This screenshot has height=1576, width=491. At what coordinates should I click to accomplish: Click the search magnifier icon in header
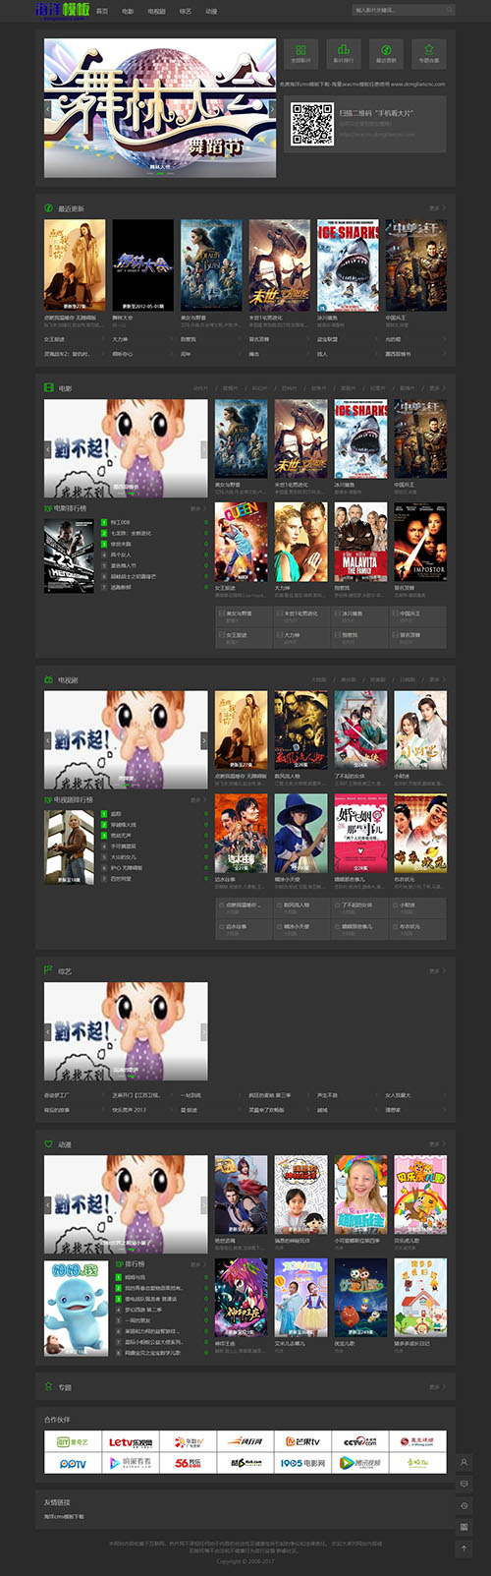click(449, 10)
